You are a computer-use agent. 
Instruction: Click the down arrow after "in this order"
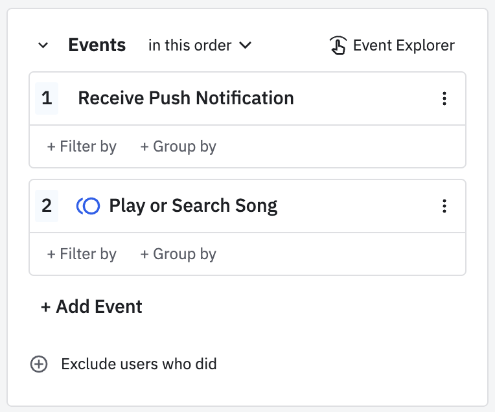[246, 45]
